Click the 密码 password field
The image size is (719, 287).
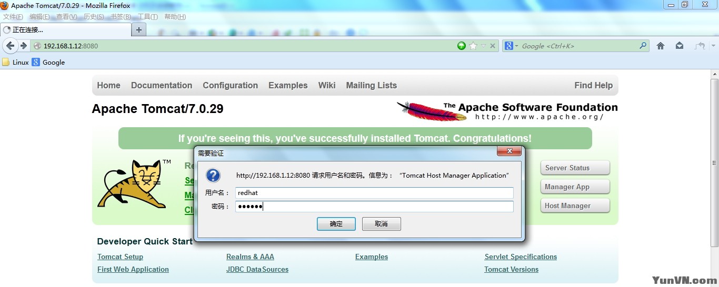pos(374,207)
